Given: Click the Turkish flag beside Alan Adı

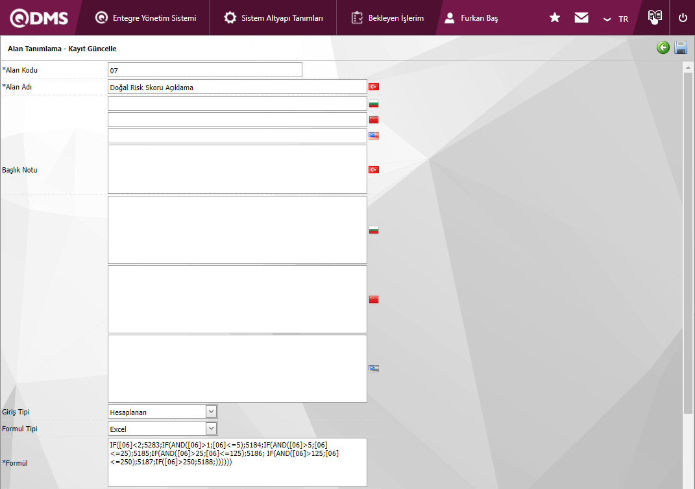Looking at the screenshot, I should [374, 87].
